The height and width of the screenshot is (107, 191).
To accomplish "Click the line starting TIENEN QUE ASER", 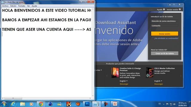I will coord(47,29).
